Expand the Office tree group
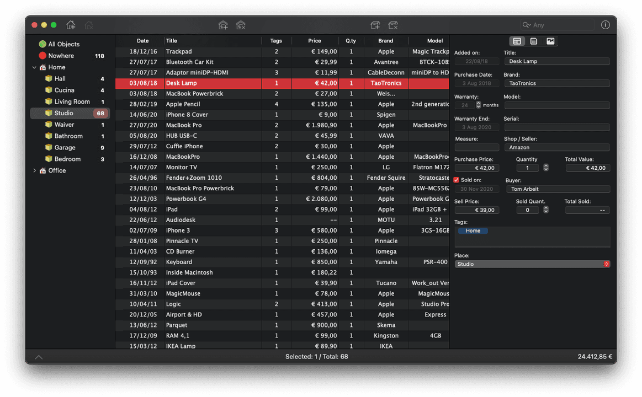642x397 pixels. click(35, 171)
